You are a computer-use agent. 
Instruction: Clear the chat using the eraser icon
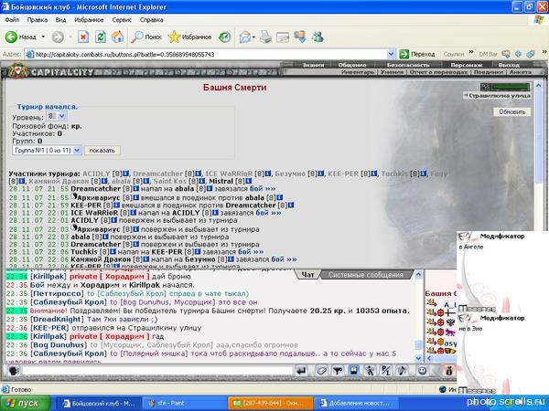(321, 371)
